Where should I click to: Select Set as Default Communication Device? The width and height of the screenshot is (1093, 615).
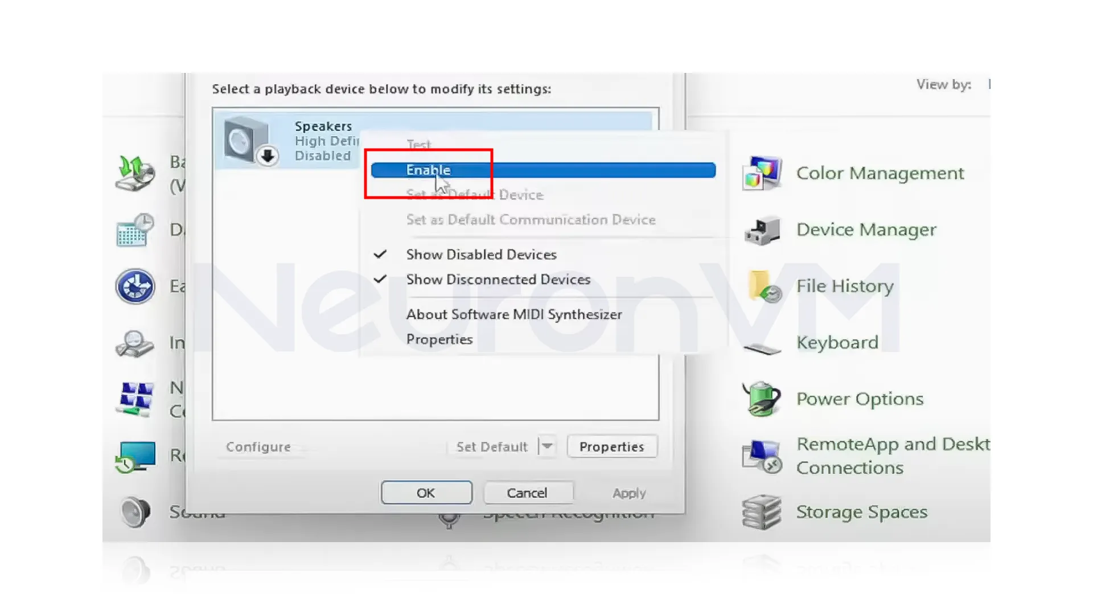click(x=531, y=220)
